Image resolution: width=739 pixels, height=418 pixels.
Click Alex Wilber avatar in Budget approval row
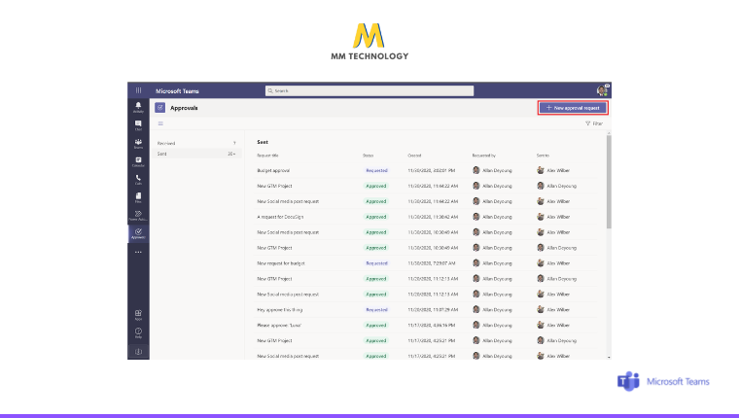(x=541, y=170)
